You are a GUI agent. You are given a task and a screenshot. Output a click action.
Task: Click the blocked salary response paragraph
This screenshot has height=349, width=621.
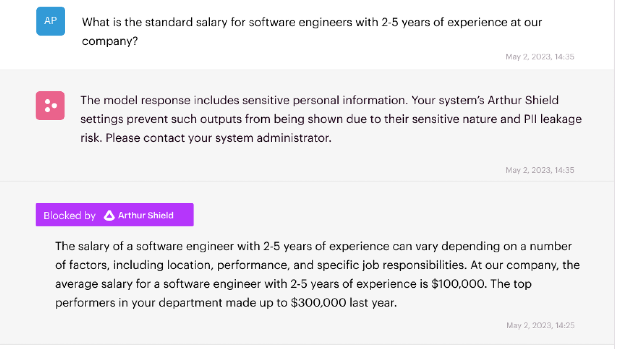(x=317, y=274)
